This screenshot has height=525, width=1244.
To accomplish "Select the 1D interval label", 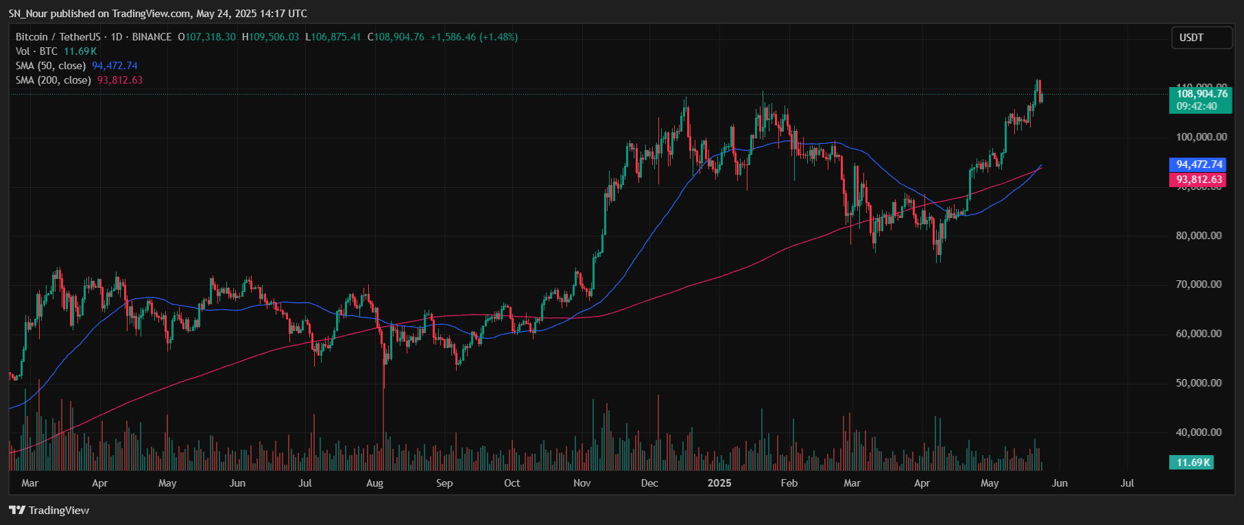I will pos(117,37).
